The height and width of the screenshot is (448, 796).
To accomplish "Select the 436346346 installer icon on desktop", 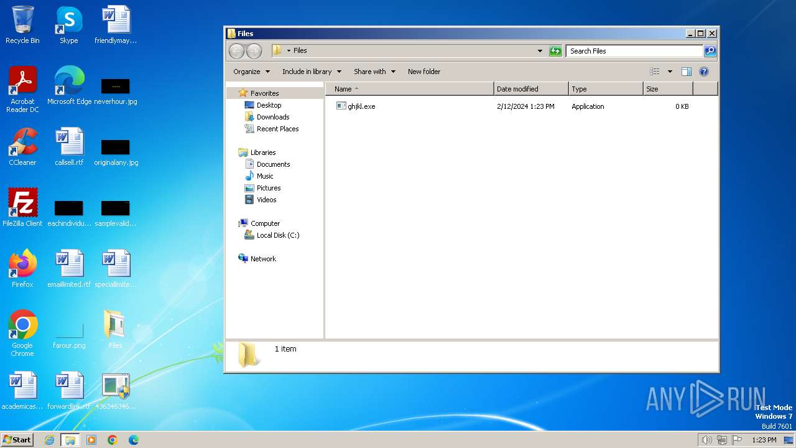I will pyautogui.click(x=116, y=391).
